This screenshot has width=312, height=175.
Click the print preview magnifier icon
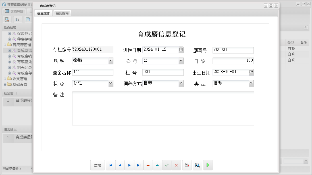click(197, 165)
